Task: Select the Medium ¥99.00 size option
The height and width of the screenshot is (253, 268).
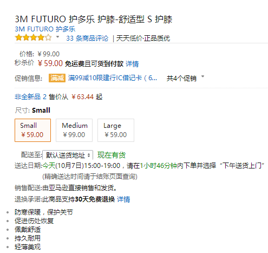Action: click(x=74, y=130)
